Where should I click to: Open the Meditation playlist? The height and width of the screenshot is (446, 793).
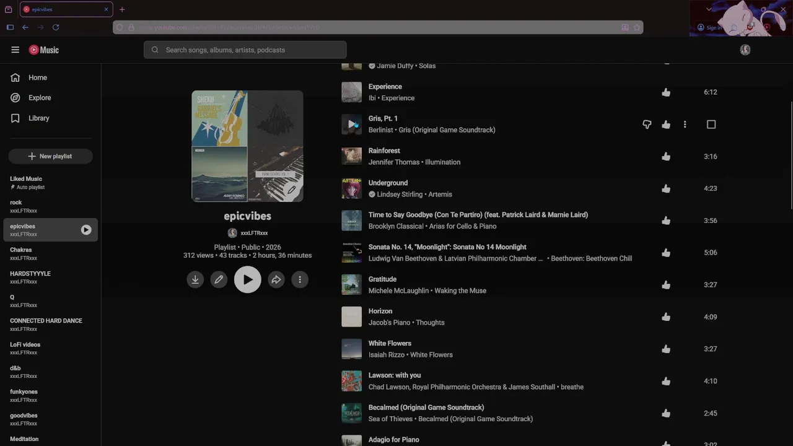(x=50, y=439)
